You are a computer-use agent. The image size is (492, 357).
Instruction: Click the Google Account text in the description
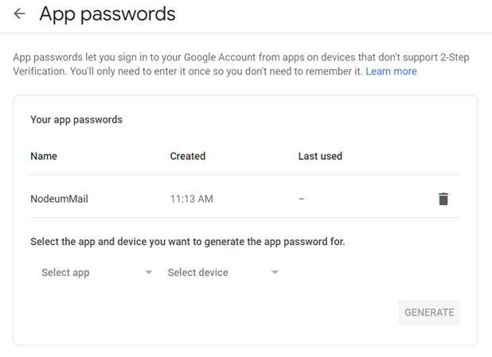(x=220, y=57)
